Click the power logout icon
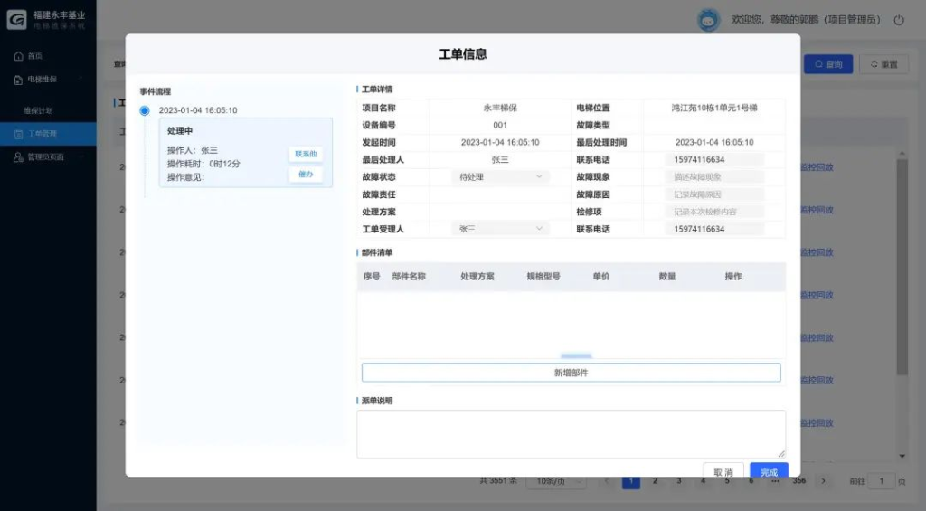Image resolution: width=926 pixels, height=511 pixels. coord(898,20)
